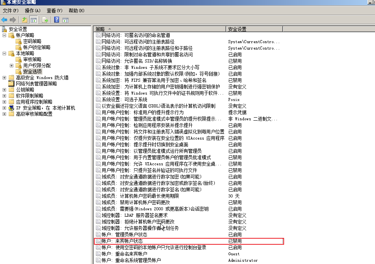Expand the 公钥策略 node
This screenshot has width=375, height=264.
[4, 90]
